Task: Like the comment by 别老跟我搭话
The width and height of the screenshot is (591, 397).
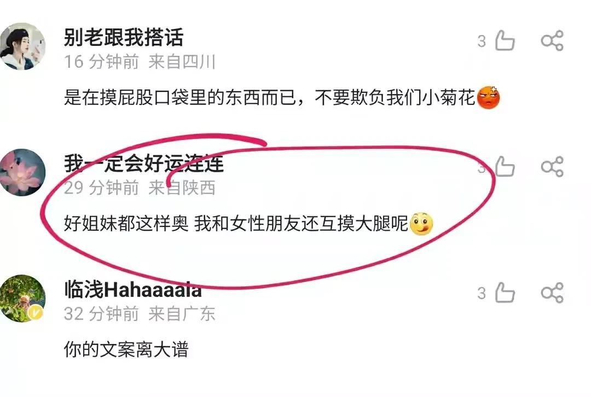Action: point(505,40)
